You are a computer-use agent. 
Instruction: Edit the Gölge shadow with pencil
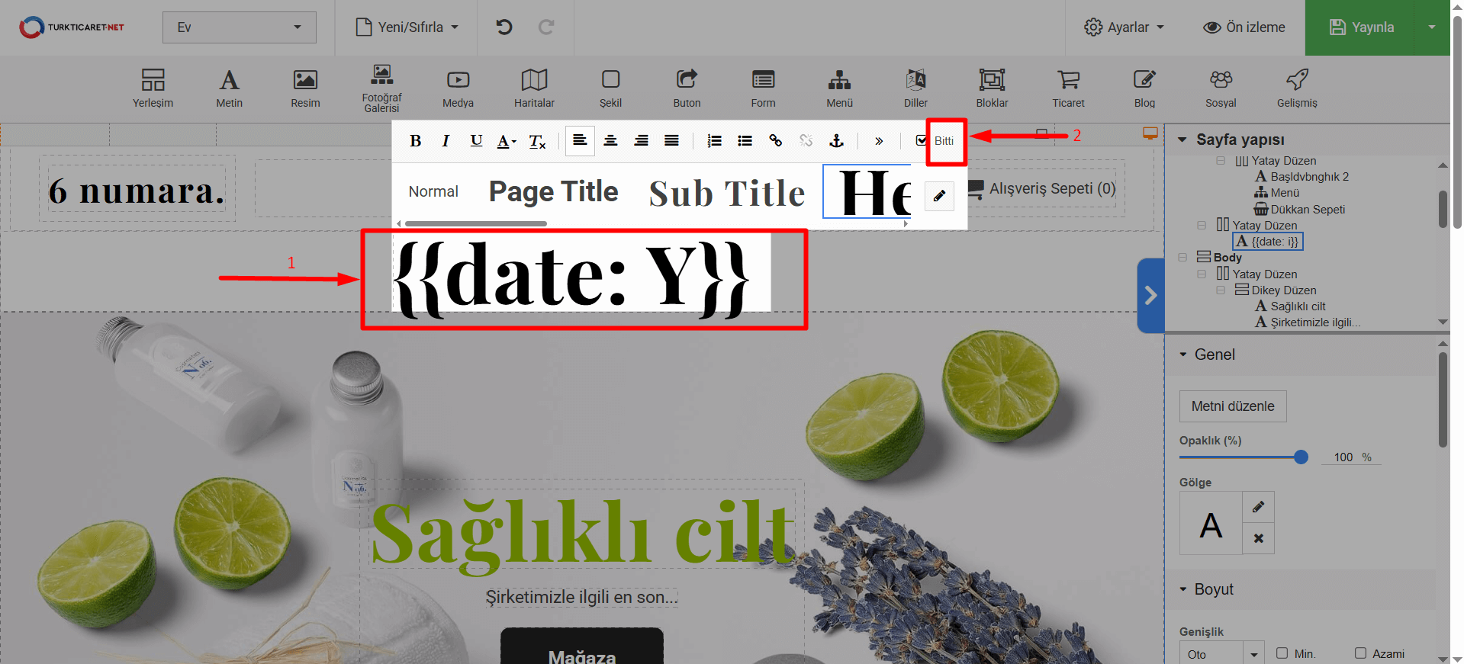click(1258, 507)
